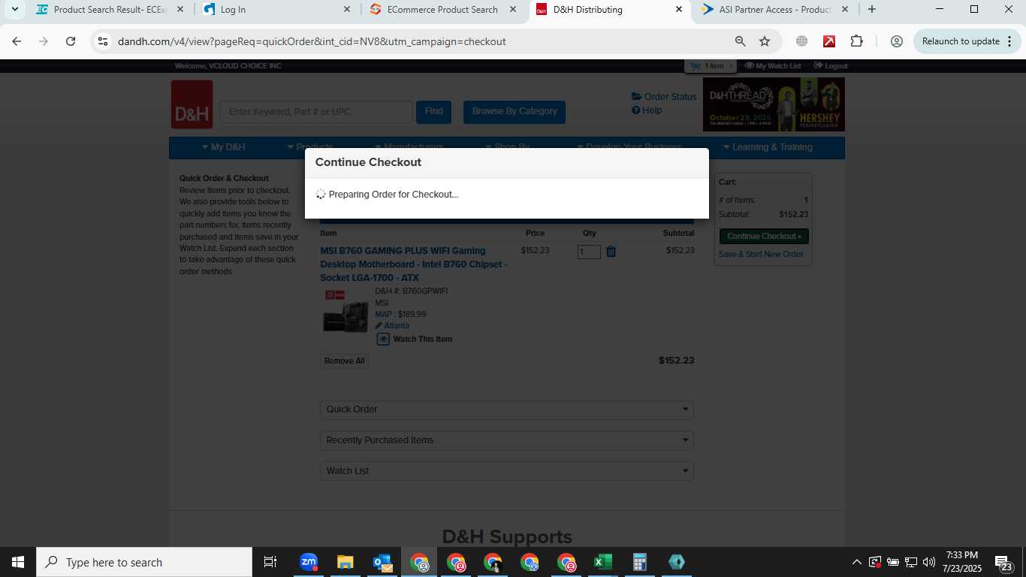Show hidden system tray icons

(856, 562)
